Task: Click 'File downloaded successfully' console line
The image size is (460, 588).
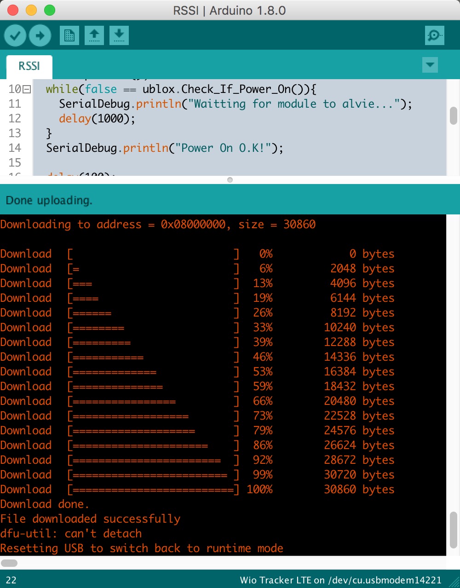Action: (90, 519)
